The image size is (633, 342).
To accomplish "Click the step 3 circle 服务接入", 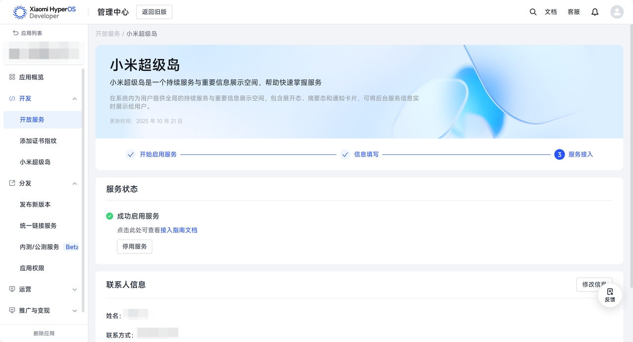I will point(559,154).
